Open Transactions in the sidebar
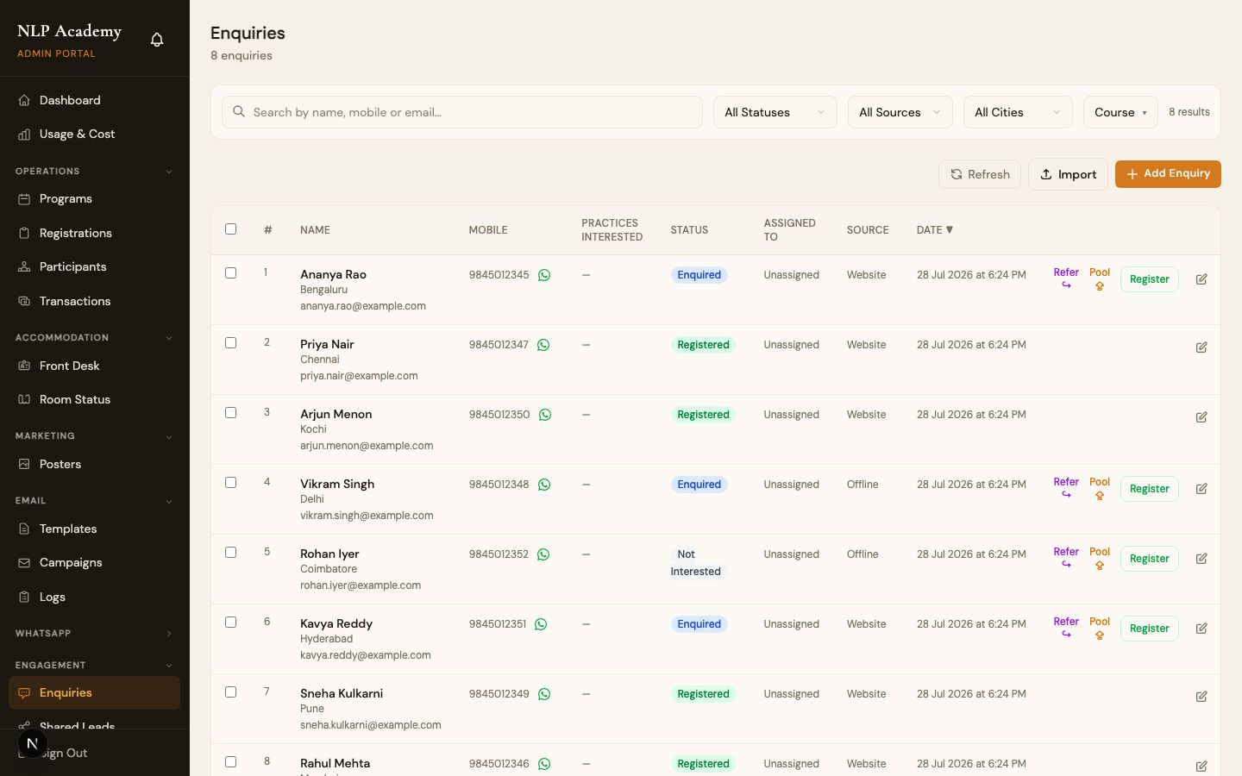 pyautogui.click(x=94, y=301)
